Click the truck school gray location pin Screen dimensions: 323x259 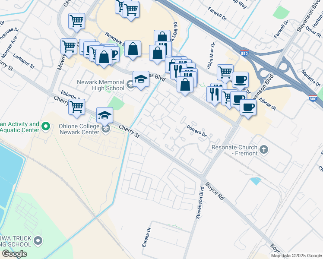[x=38, y=241]
